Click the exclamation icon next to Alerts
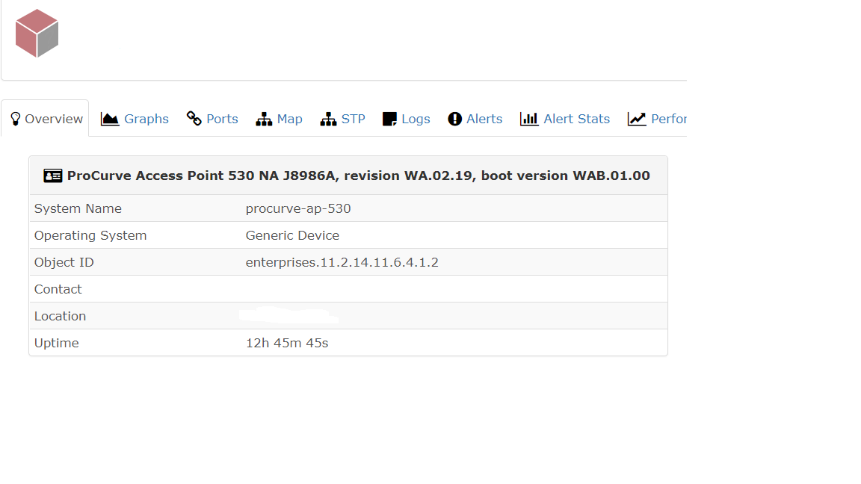Viewport: 861px width, 484px height. [454, 118]
